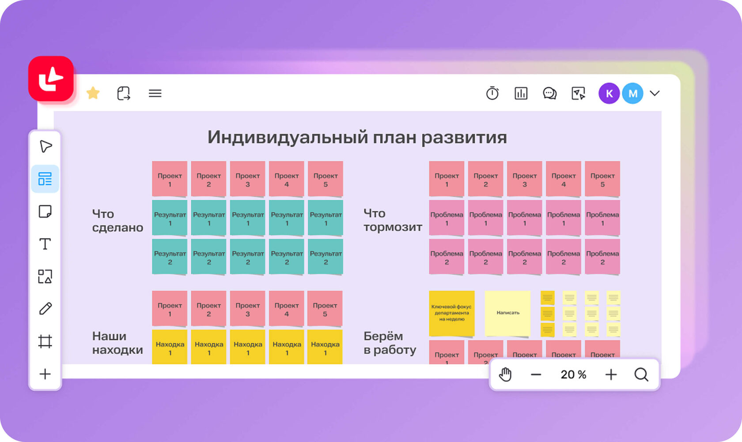Image resolution: width=742 pixels, height=442 pixels.
Task: Open the hamburger board menu
Action: point(155,93)
